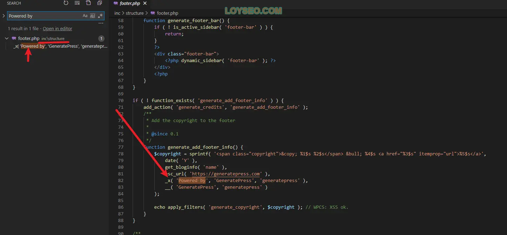This screenshot has height=235, width=507.
Task: Click closing '</div>' on line 65
Action: [x=162, y=67]
